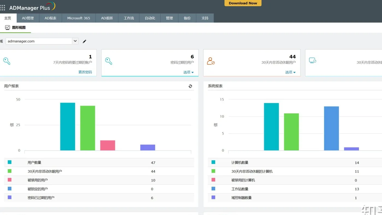Refresh the 用户报表 chart
The height and width of the screenshot is (215, 382).
pyautogui.click(x=190, y=86)
